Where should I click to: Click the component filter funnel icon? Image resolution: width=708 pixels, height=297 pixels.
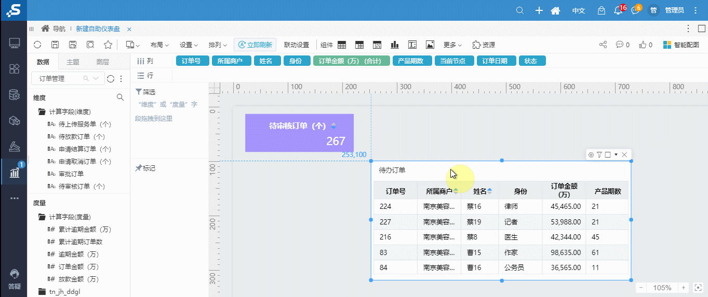coord(599,154)
